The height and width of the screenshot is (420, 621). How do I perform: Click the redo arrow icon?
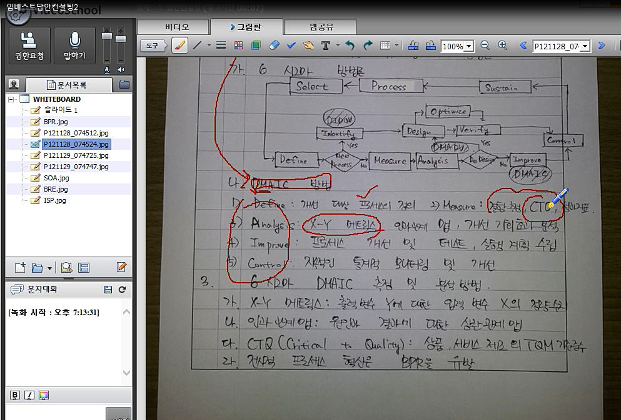[367, 46]
